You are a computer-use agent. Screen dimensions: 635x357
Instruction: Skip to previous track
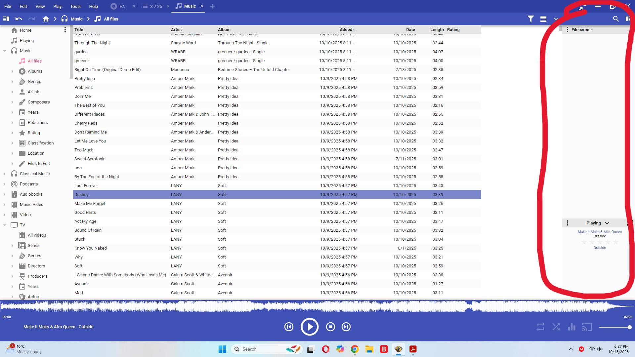click(x=289, y=327)
